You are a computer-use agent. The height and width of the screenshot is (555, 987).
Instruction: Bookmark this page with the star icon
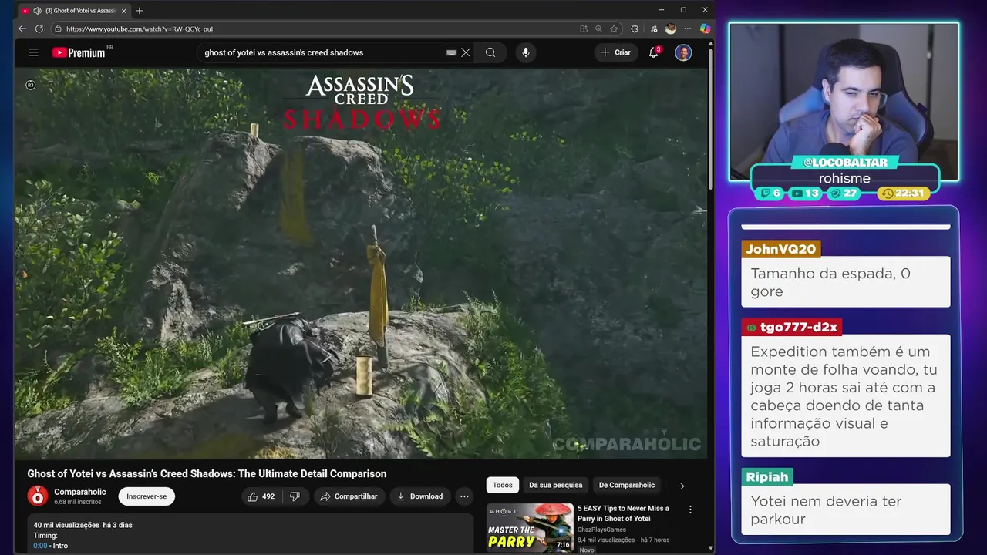click(x=614, y=29)
